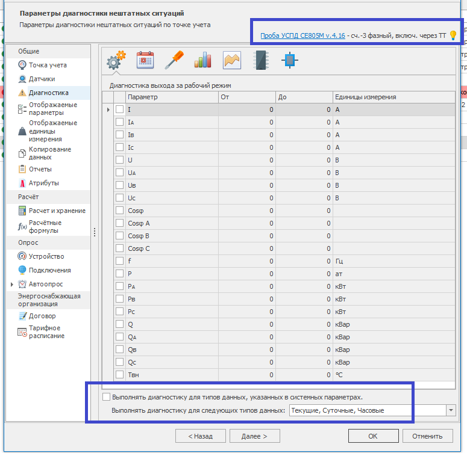Open the bar chart icon tab
467x453 pixels.
tap(203, 60)
